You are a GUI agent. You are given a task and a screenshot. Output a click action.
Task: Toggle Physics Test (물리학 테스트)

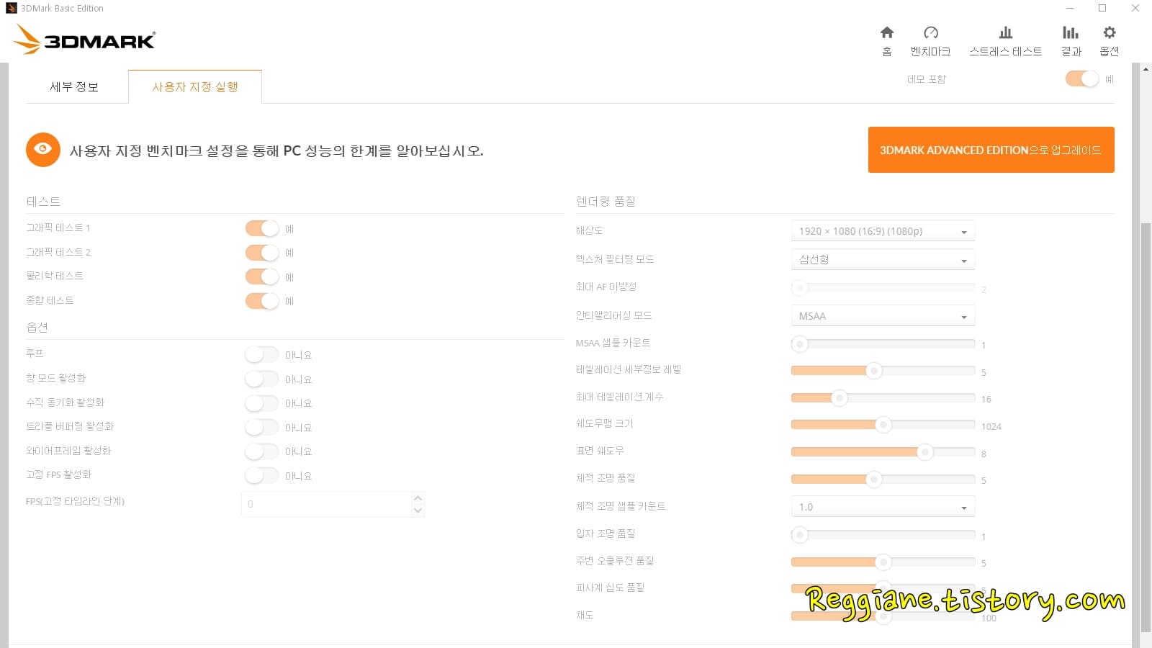(x=262, y=276)
